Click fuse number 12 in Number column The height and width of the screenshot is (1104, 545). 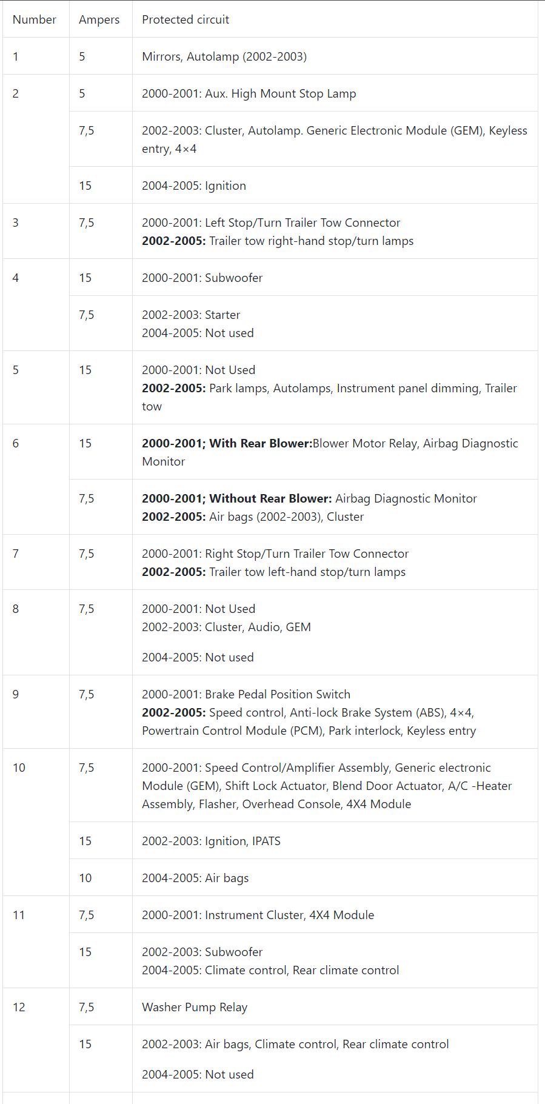(x=19, y=1007)
